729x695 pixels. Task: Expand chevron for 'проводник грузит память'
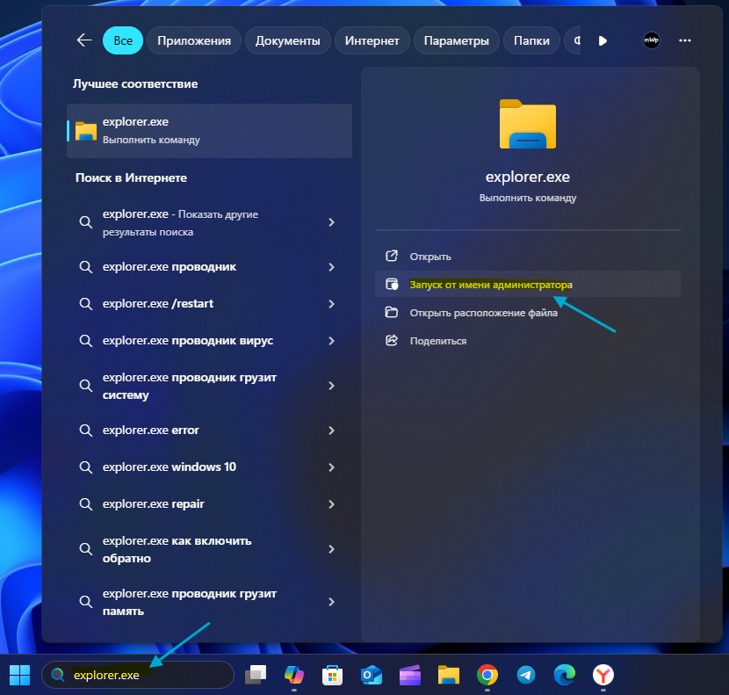[x=331, y=602]
